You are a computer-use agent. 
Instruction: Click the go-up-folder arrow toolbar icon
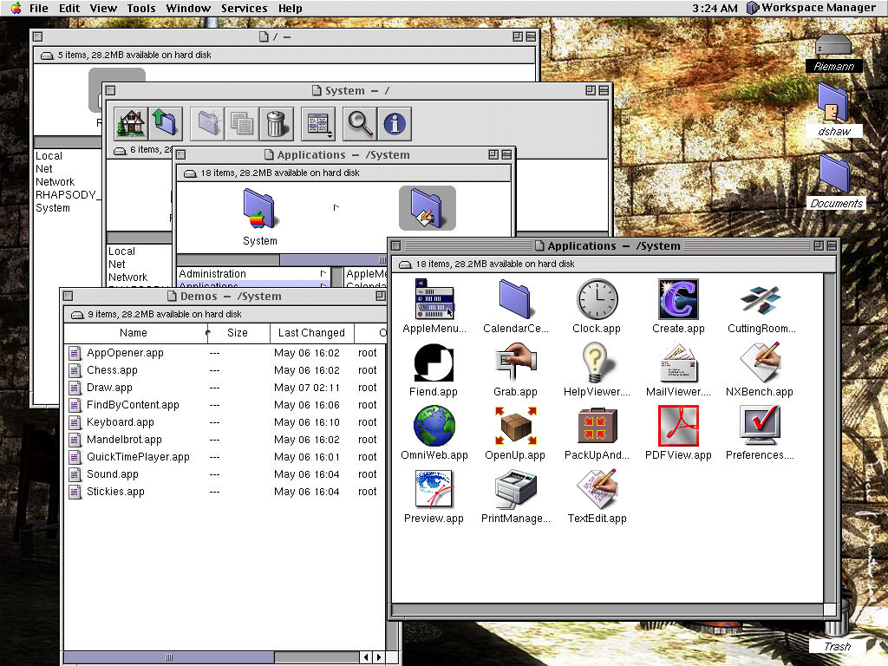point(166,123)
